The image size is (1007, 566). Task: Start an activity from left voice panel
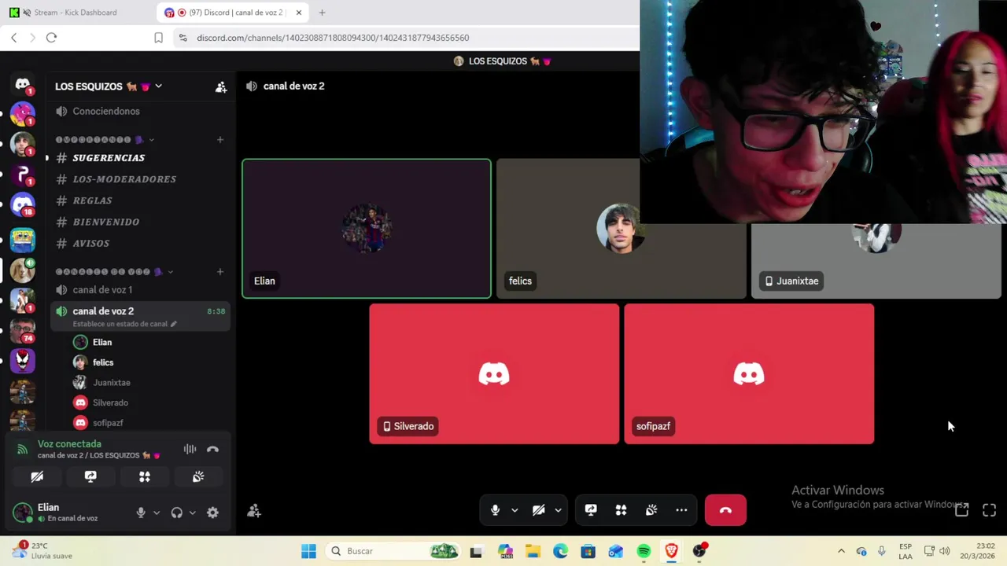(x=145, y=476)
